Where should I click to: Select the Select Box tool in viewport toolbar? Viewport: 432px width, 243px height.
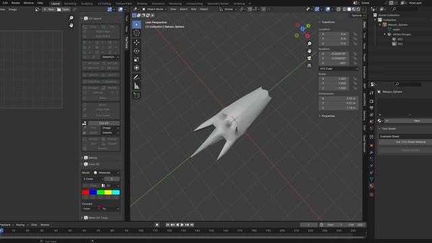click(136, 25)
